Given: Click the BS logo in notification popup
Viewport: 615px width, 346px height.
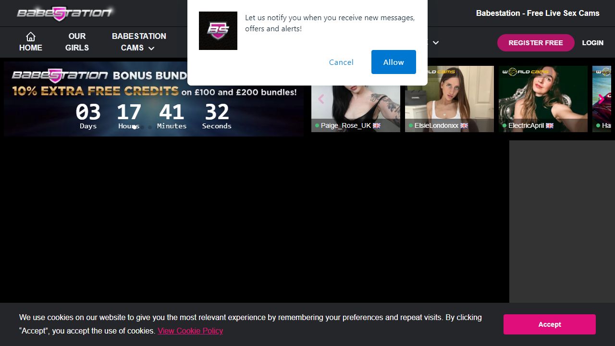Looking at the screenshot, I should click(x=218, y=31).
